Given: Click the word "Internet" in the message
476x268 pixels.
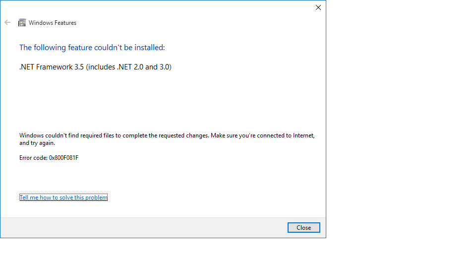Looking at the screenshot, I should 303,135.
